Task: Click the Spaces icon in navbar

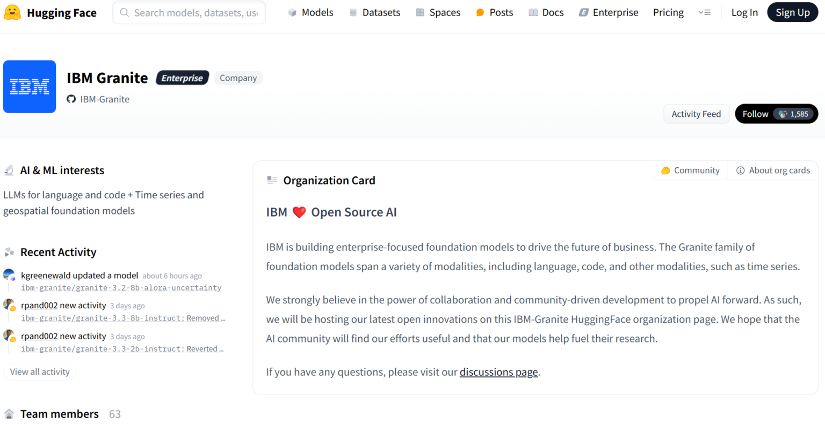Action: [x=420, y=12]
